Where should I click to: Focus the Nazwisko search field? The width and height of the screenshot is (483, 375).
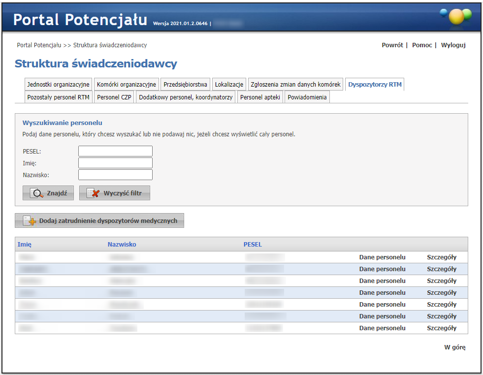(x=115, y=175)
